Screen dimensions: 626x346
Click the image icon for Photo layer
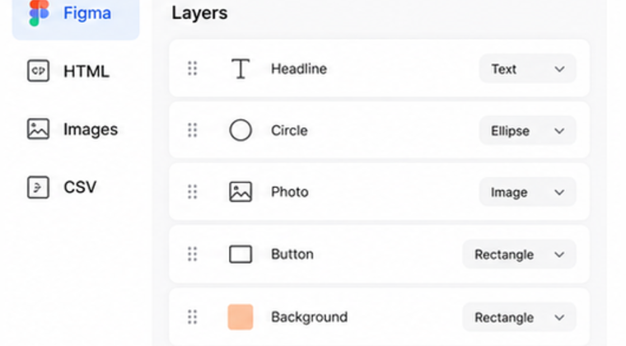[241, 192]
